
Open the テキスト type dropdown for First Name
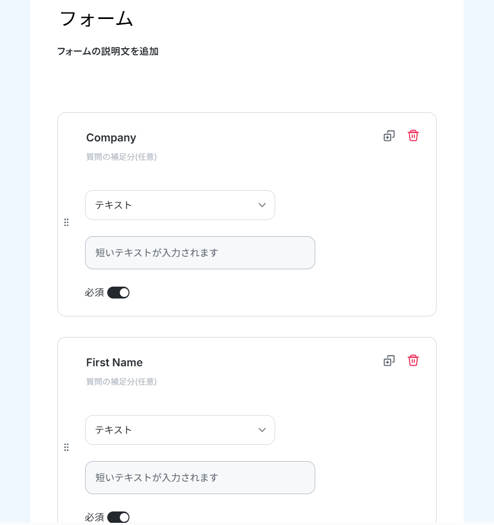click(x=180, y=430)
